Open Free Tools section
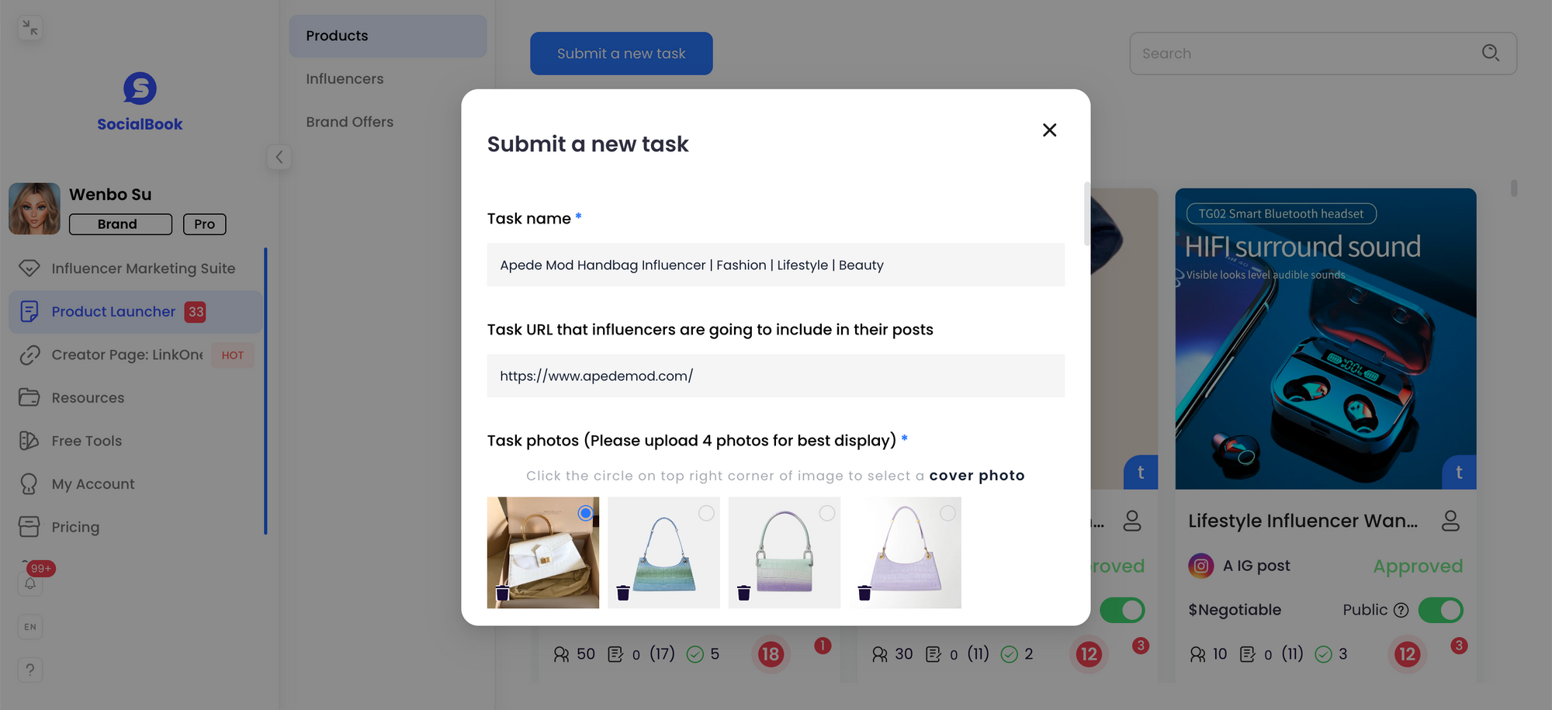Screen dimensions: 1552x710 (136, 441)
